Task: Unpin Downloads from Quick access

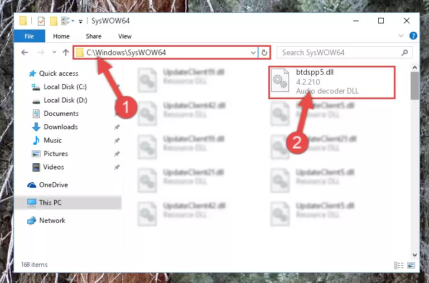Action: pyautogui.click(x=117, y=127)
